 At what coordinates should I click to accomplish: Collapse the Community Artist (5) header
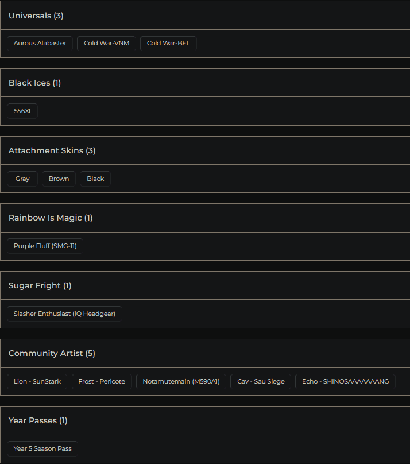point(52,353)
